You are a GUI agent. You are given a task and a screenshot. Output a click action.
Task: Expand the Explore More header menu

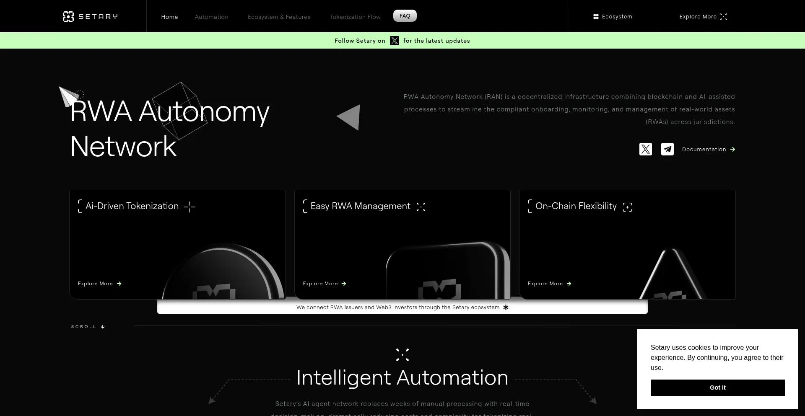[703, 17]
